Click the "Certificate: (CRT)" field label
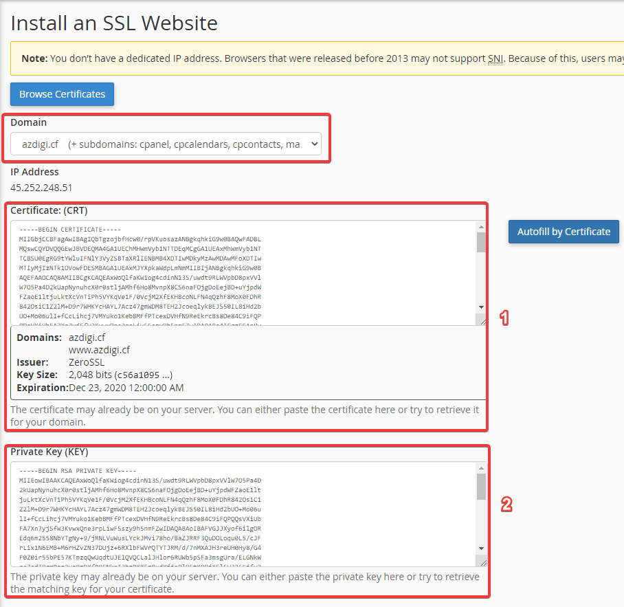Image resolution: width=624 pixels, height=607 pixels. coord(49,210)
